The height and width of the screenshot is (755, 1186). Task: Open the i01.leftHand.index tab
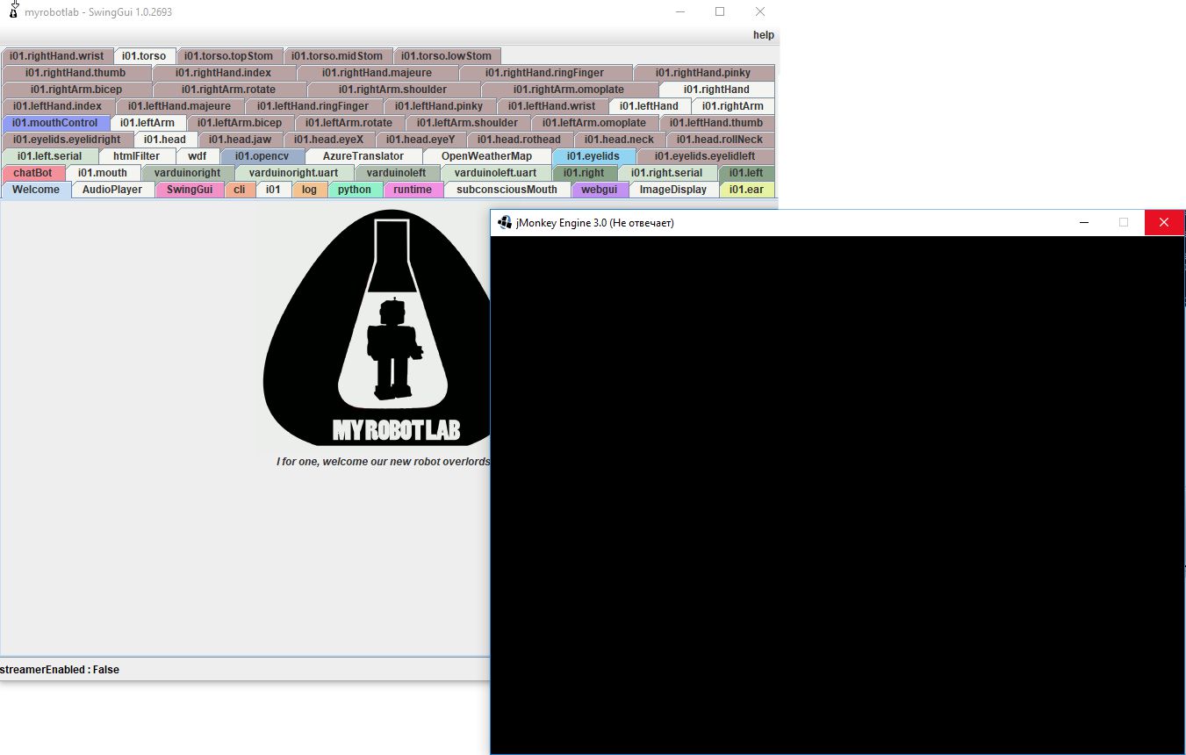pyautogui.click(x=58, y=106)
